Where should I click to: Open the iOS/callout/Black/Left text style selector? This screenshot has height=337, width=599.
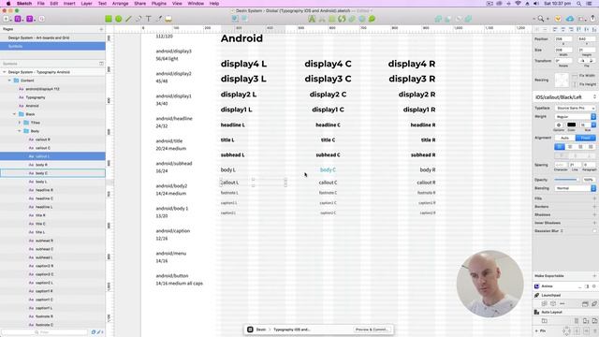565,97
